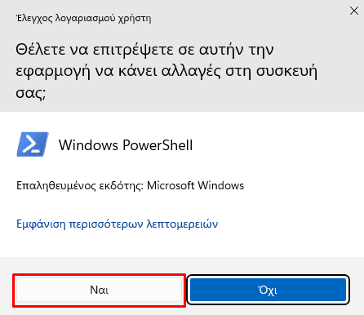Click the word σας; in the heading

[30, 93]
